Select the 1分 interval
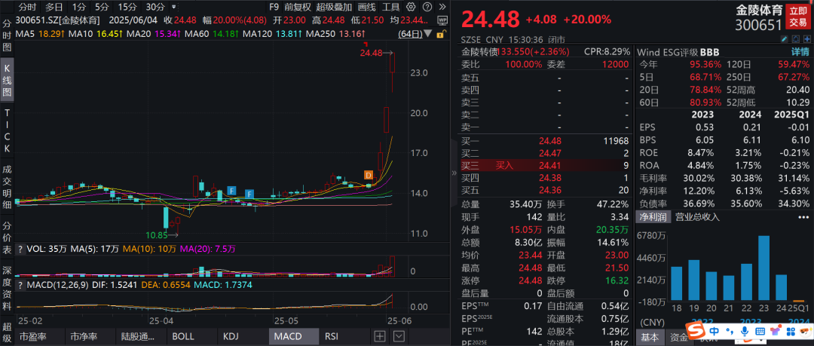Image resolution: width=814 pixels, height=346 pixels. tap(79, 7)
